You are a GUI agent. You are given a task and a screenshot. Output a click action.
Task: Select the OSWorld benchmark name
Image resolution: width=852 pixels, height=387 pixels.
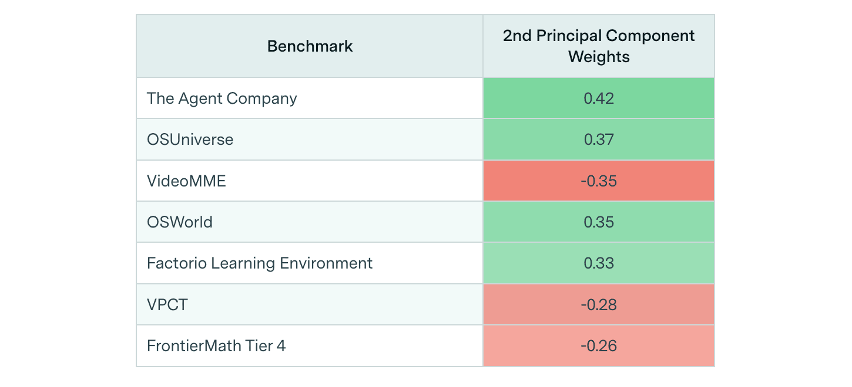coord(180,222)
